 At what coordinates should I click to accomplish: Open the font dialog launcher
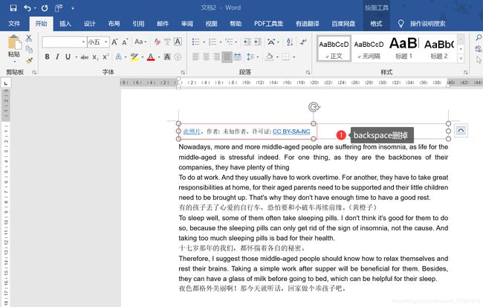[183, 72]
